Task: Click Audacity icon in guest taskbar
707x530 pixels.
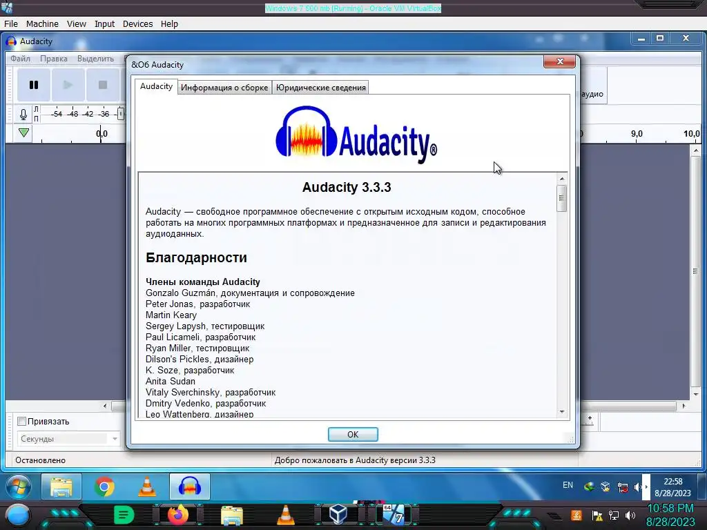Action: 189,487
